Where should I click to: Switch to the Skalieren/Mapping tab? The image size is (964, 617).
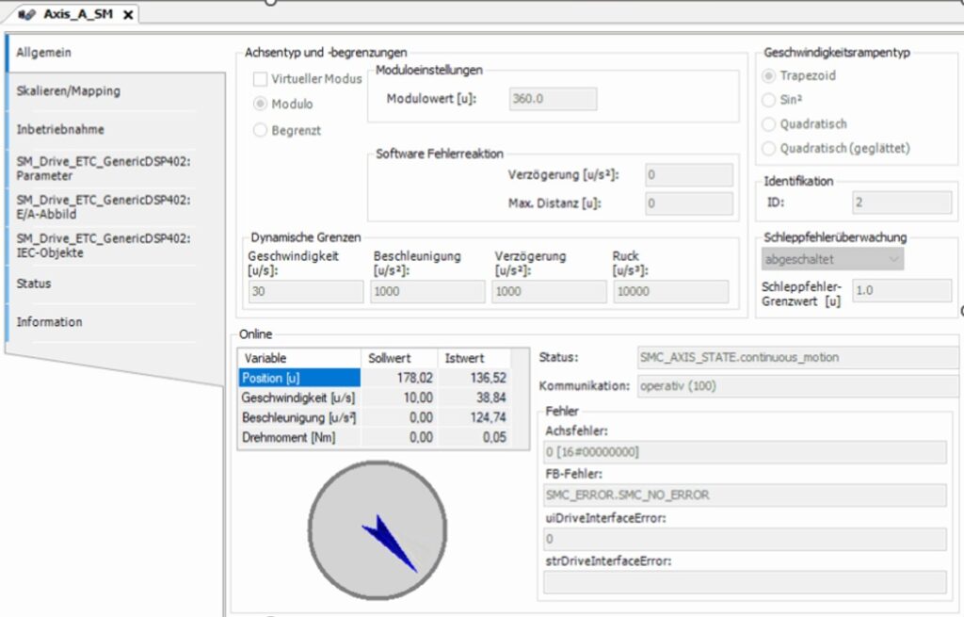click(68, 91)
